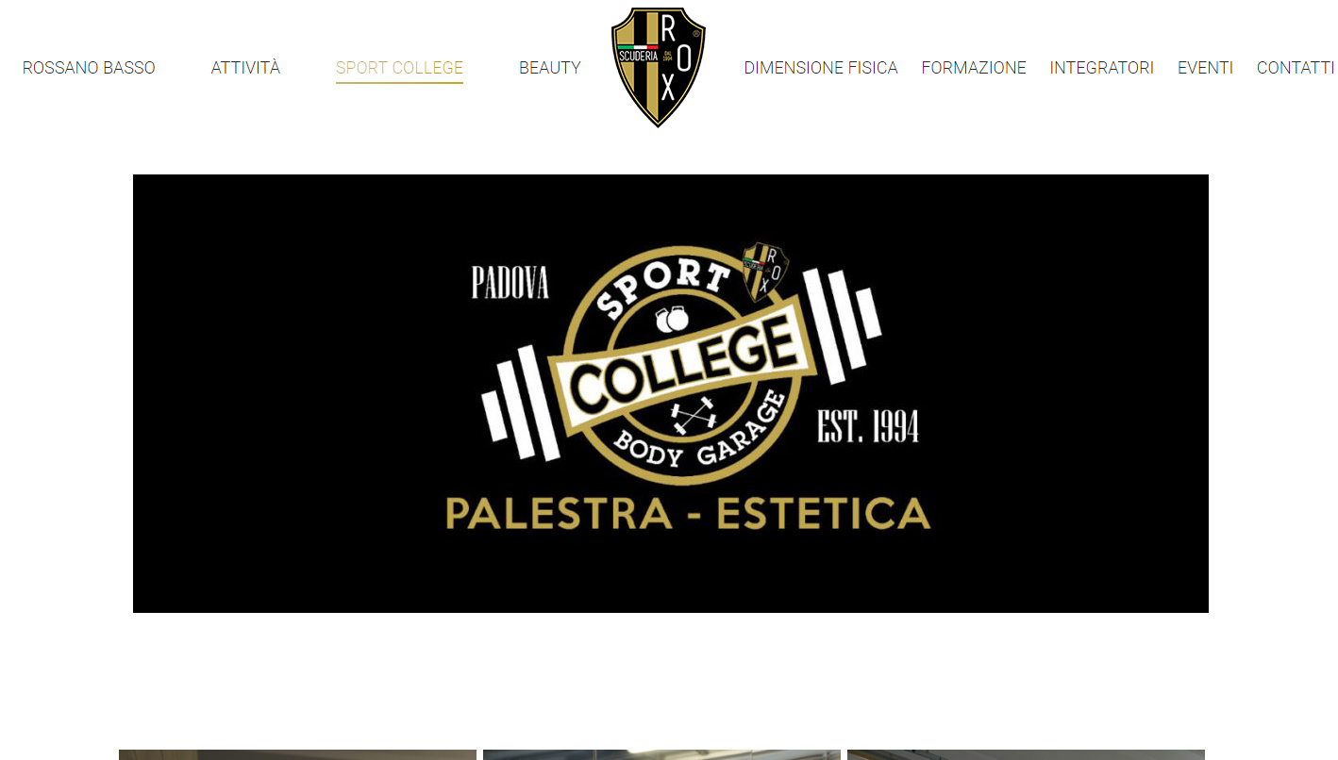Viewport: 1338px width, 760px height.
Task: Open the ROSSANO BASSO menu item
Action: pos(89,68)
